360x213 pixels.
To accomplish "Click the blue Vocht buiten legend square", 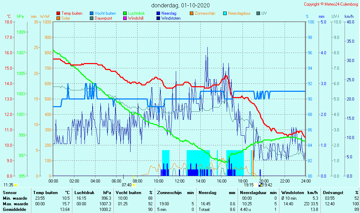I will pyautogui.click(x=92, y=13).
